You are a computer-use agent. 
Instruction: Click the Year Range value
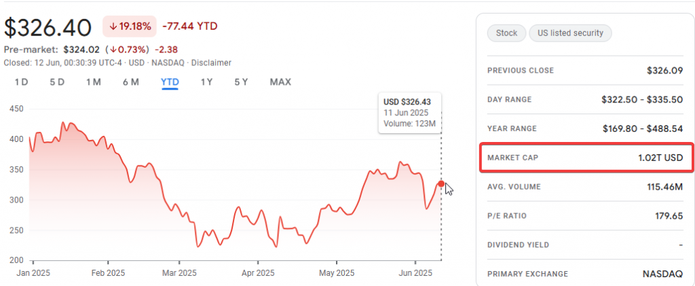pos(643,129)
